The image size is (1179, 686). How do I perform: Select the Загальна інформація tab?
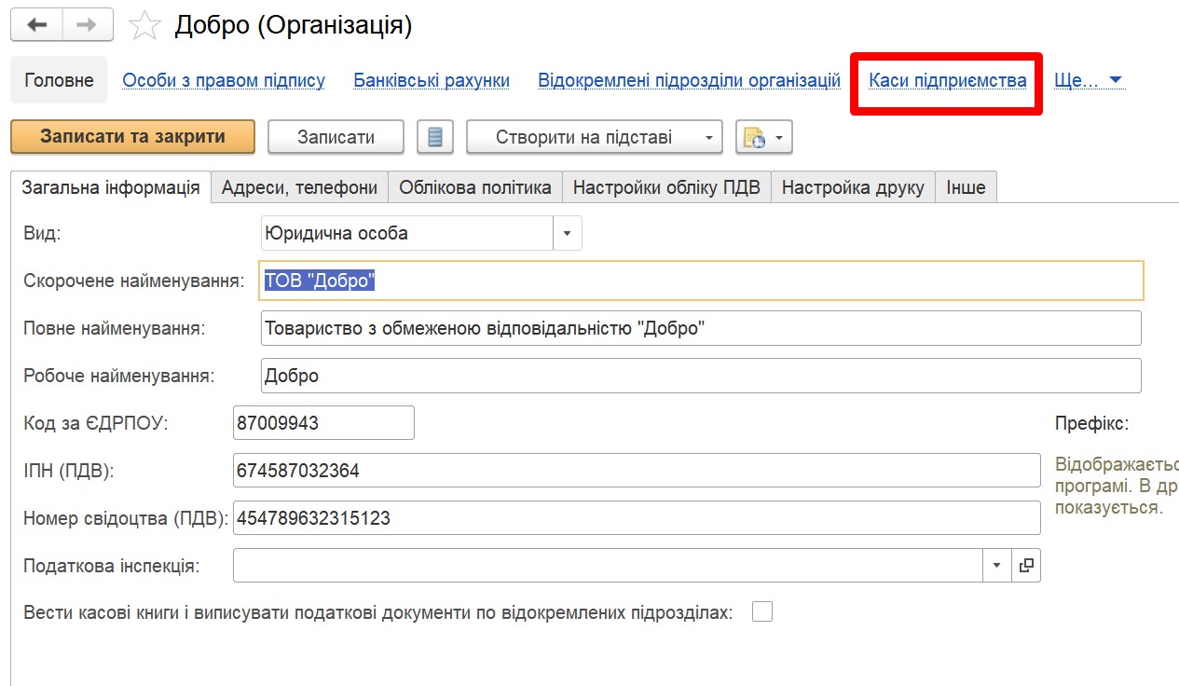tap(111, 187)
